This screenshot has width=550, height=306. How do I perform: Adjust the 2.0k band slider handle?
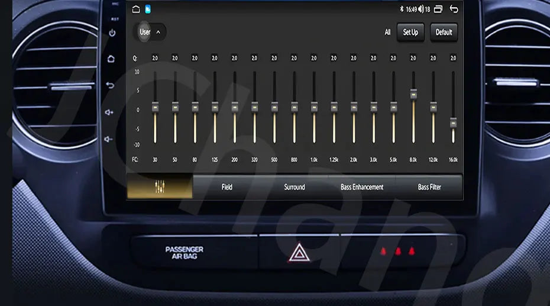[x=354, y=107]
